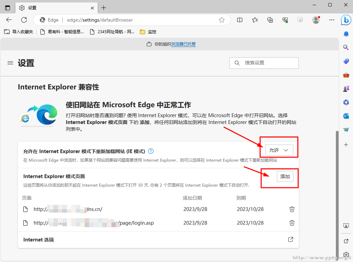Open the settings hamburger menu
The width and height of the screenshot is (353, 262).
[10, 63]
